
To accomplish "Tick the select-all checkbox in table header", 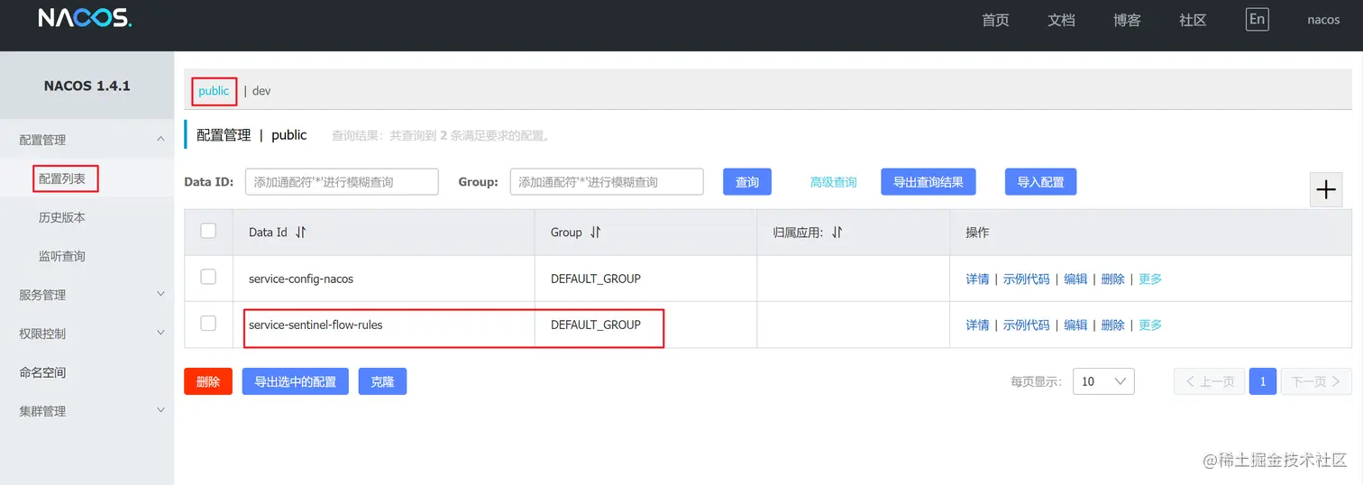I will [208, 231].
